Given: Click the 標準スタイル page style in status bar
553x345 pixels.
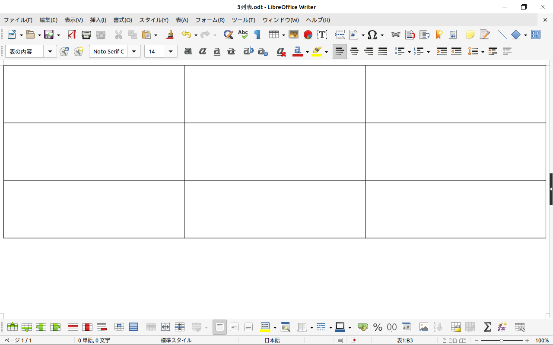Looking at the screenshot, I should click(176, 341).
